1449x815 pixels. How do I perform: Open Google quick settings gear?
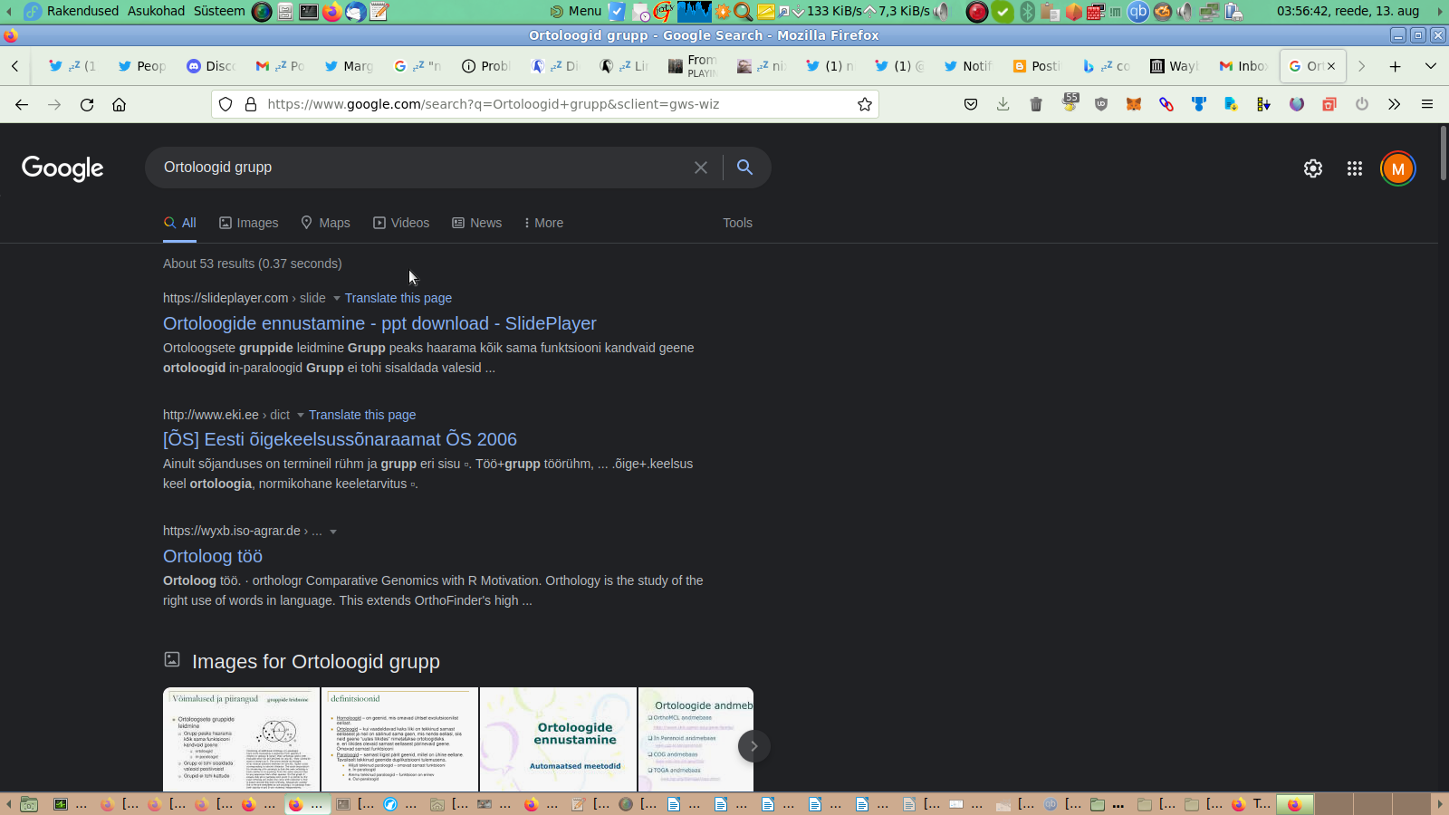pyautogui.click(x=1313, y=168)
